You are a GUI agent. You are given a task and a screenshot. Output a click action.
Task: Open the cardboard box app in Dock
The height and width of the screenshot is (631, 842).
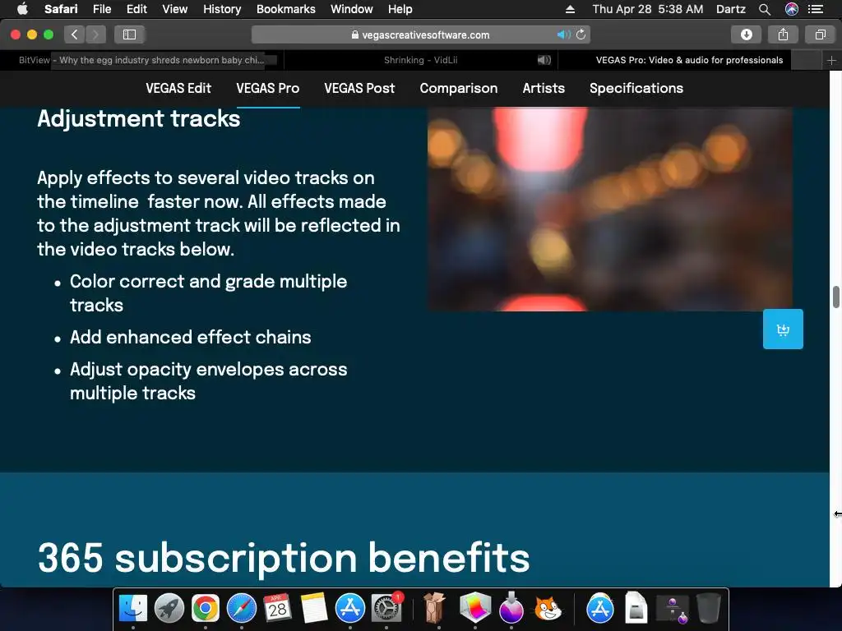pos(434,607)
